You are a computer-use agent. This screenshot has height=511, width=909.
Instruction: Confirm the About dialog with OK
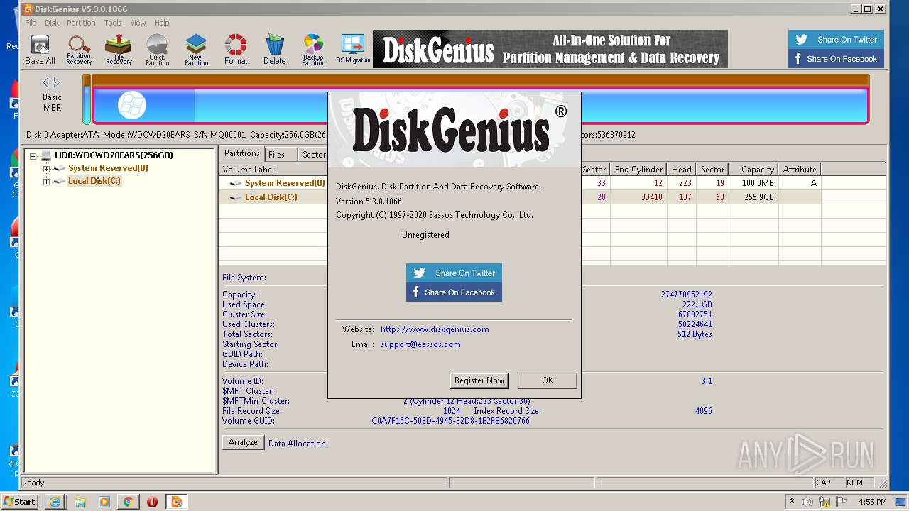pos(547,380)
